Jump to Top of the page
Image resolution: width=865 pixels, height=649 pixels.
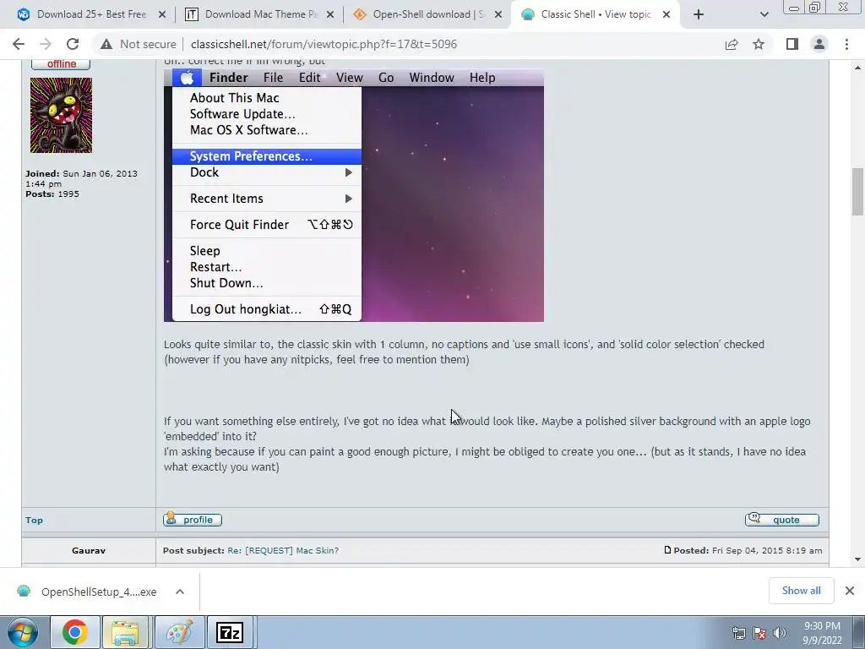tap(34, 520)
